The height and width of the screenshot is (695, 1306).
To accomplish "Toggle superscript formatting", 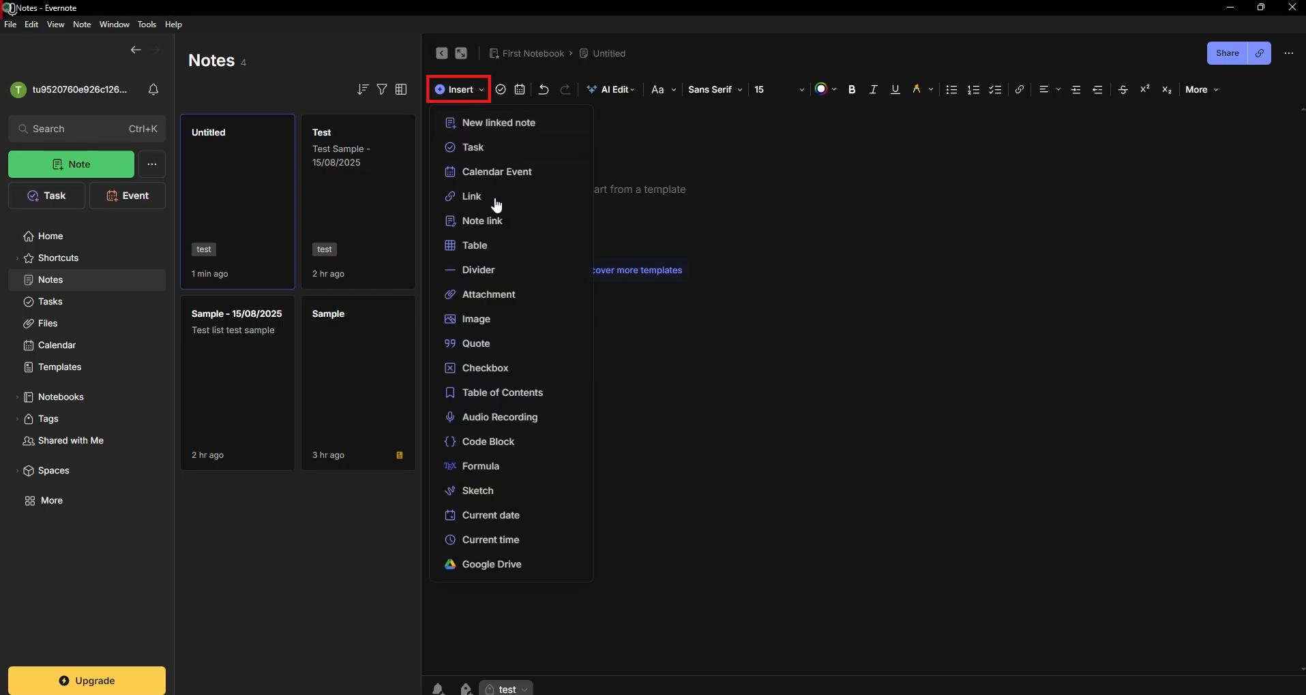I will (x=1146, y=89).
